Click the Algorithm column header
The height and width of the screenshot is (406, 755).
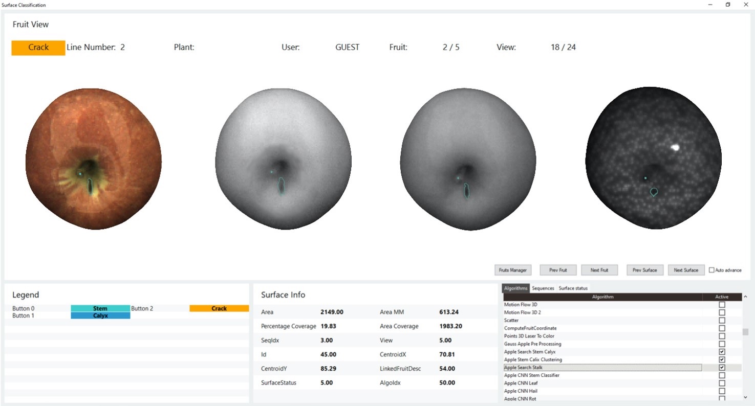(x=602, y=297)
